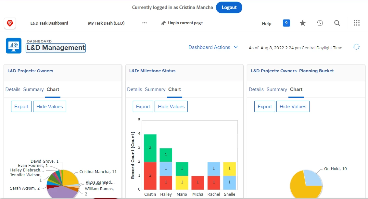This screenshot has width=368, height=199.
Task: Switch to Summary tab in Planning Bucket panel
Action: (x=277, y=89)
